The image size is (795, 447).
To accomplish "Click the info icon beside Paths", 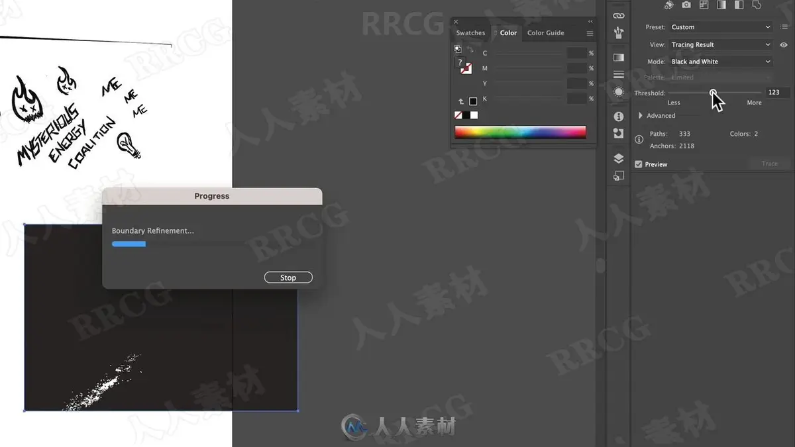I will click(639, 140).
